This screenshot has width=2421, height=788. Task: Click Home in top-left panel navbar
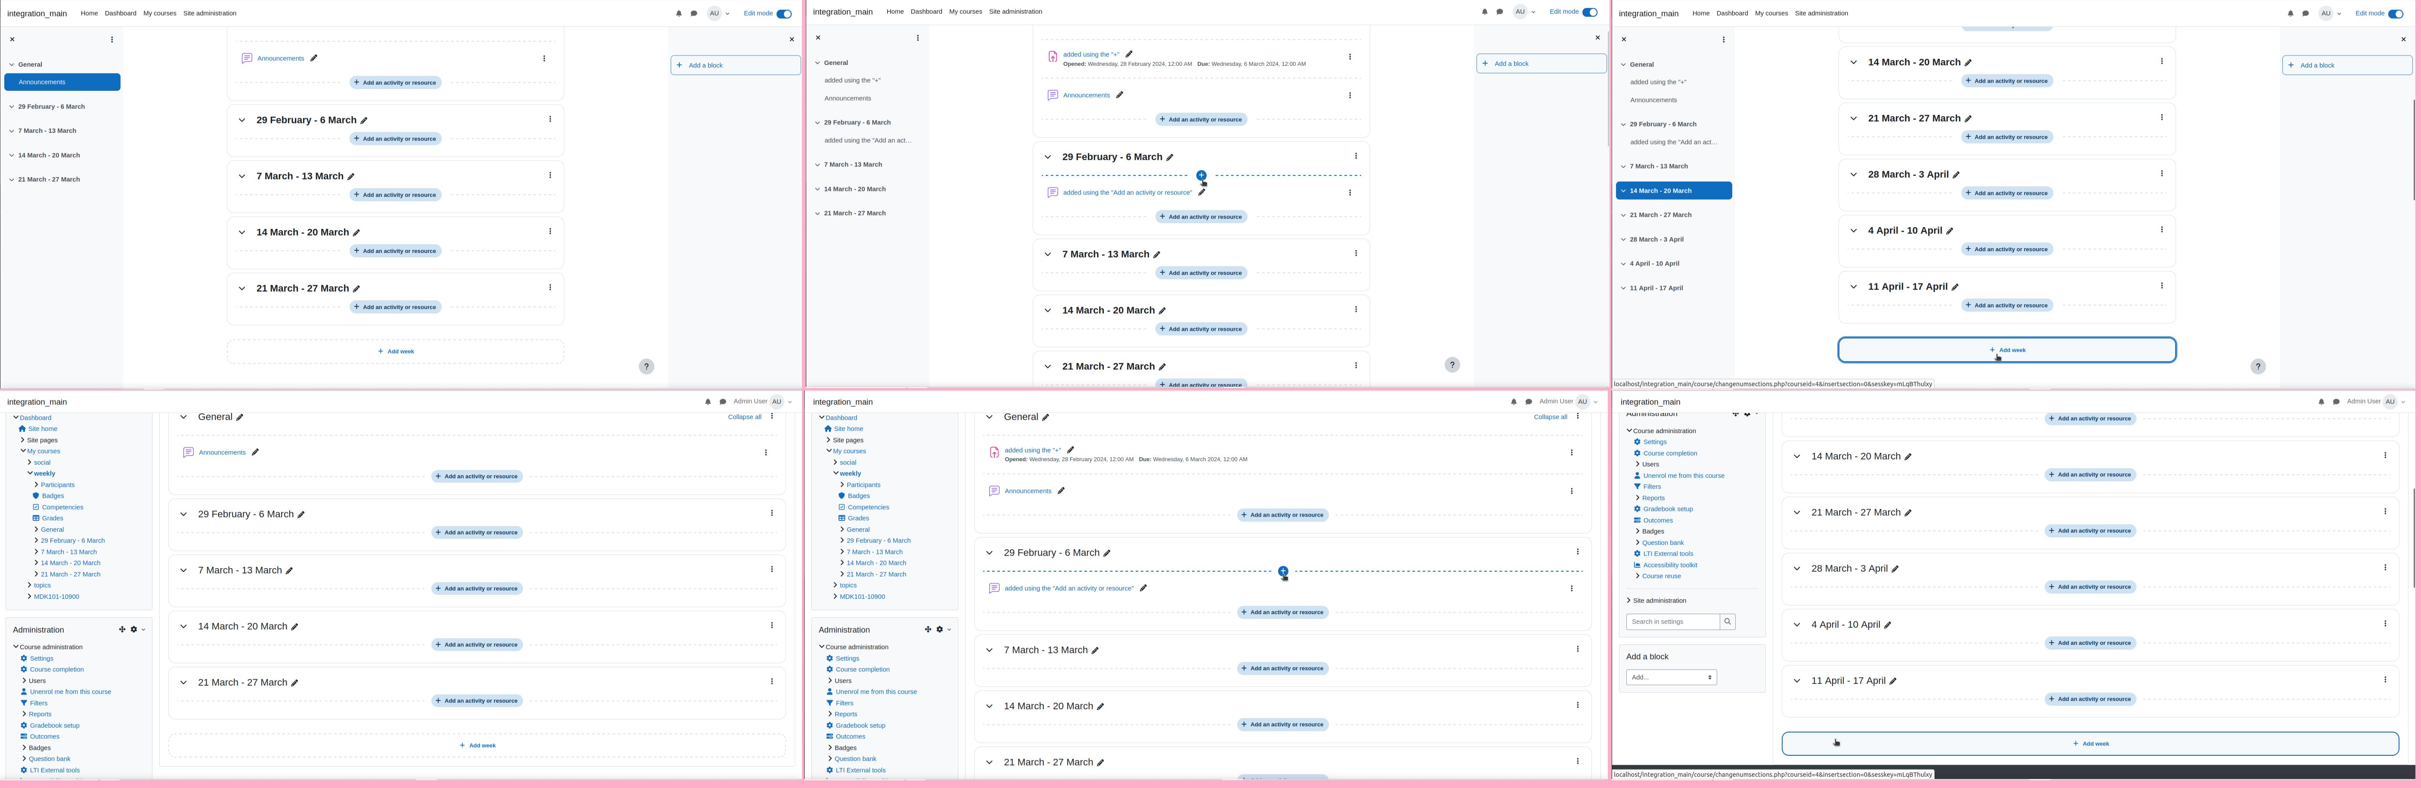tap(89, 13)
